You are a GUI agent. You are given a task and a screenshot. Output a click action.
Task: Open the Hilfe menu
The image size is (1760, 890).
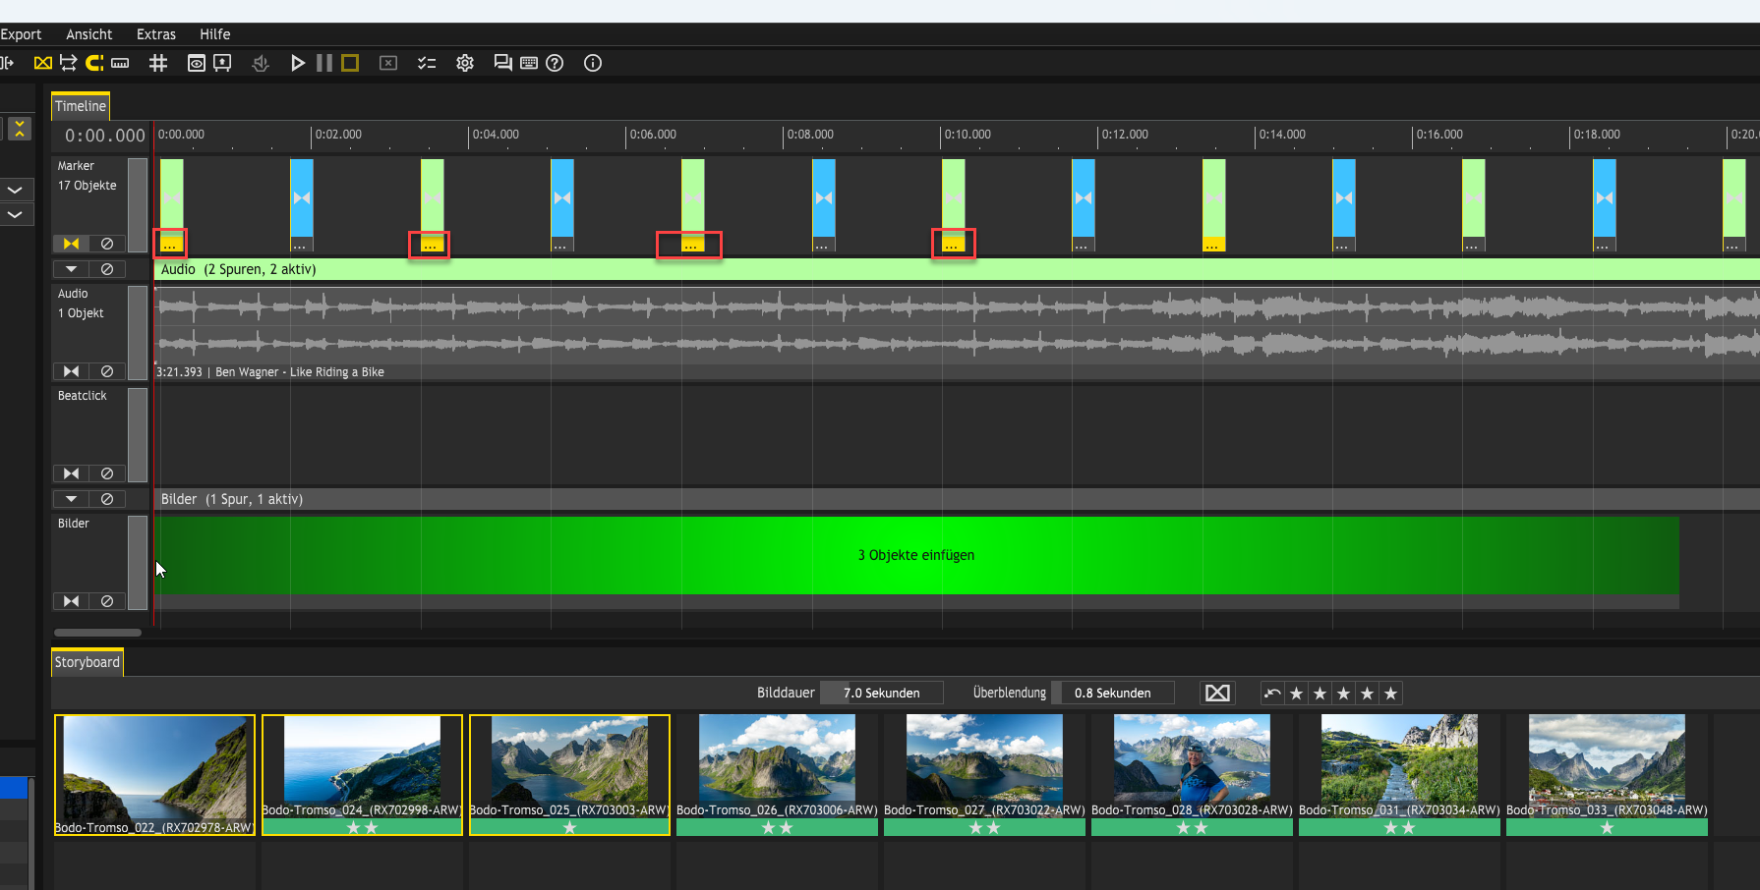pyautogui.click(x=215, y=34)
